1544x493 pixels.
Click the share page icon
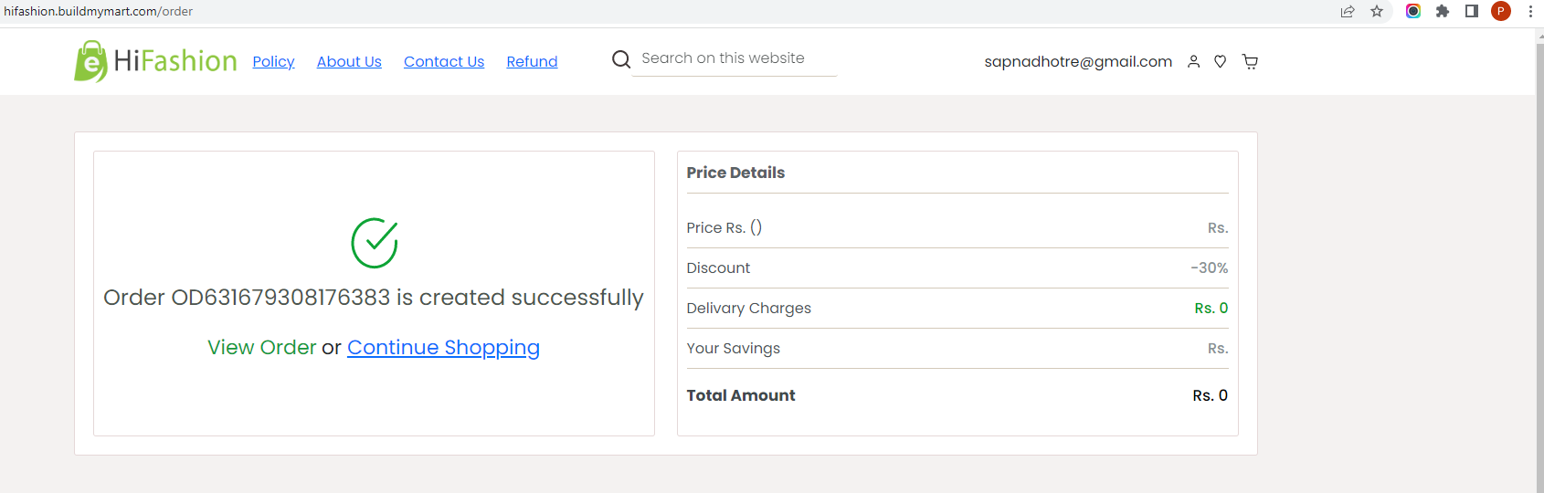1348,12
